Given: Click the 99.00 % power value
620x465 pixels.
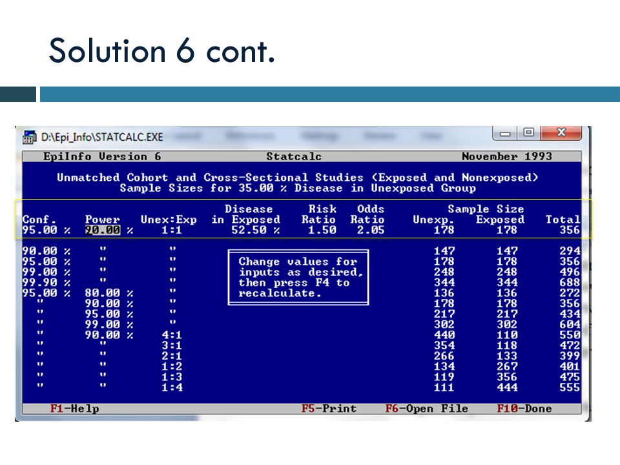Looking at the screenshot, I should pyautogui.click(x=109, y=325).
